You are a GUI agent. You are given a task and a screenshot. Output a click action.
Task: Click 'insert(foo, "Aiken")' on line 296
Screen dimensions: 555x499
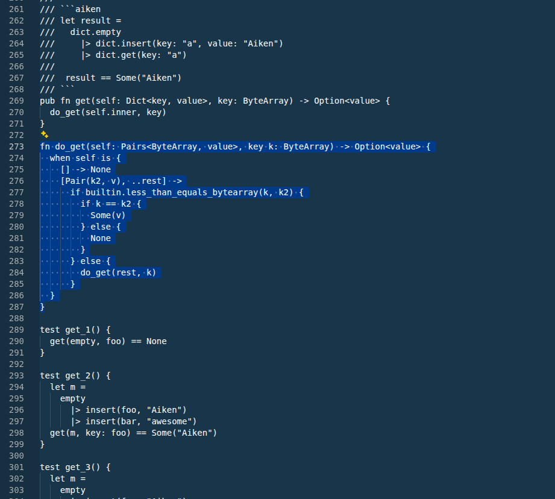pyautogui.click(x=136, y=410)
